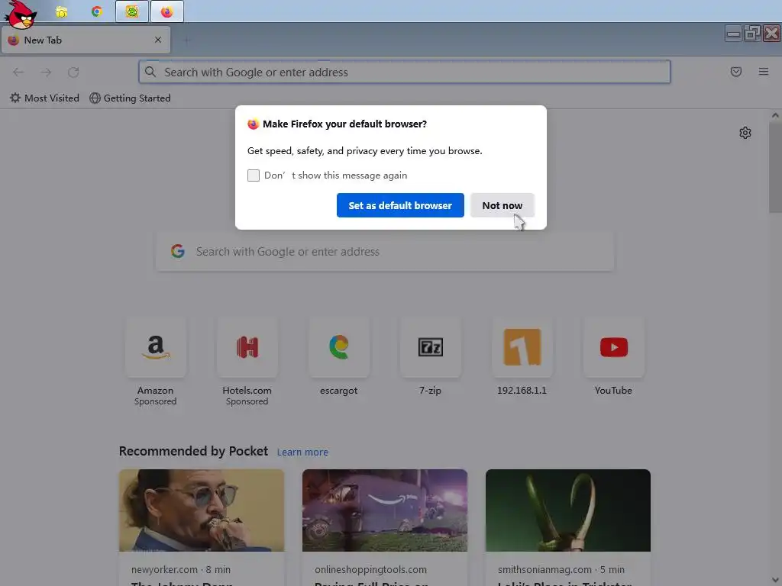
Task: Focus the address bar search field
Action: pos(405,72)
